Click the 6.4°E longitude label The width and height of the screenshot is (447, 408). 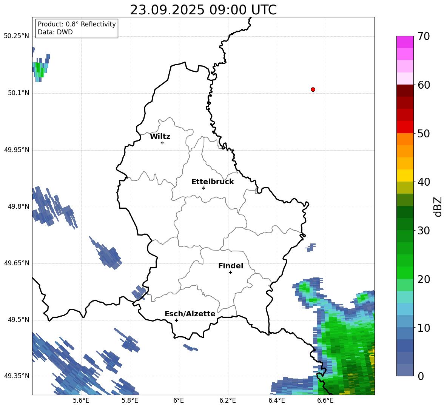276,400
